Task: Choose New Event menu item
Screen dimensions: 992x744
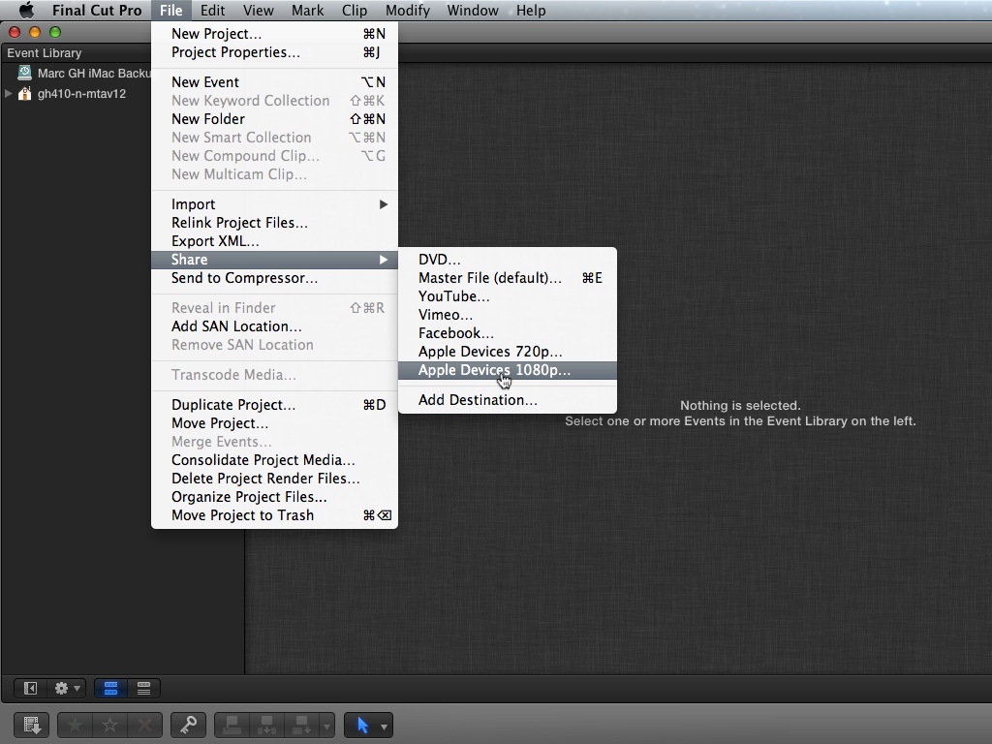Action: point(274,81)
